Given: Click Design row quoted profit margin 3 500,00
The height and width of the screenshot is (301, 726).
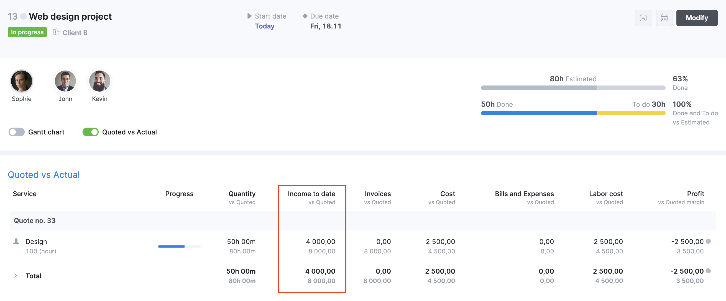Looking at the screenshot, I should 690,251.
